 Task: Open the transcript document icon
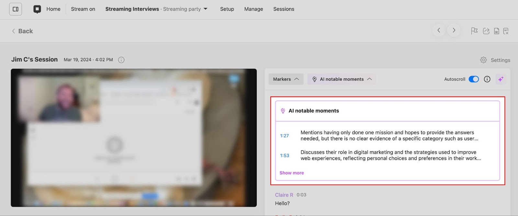pyautogui.click(x=496, y=31)
